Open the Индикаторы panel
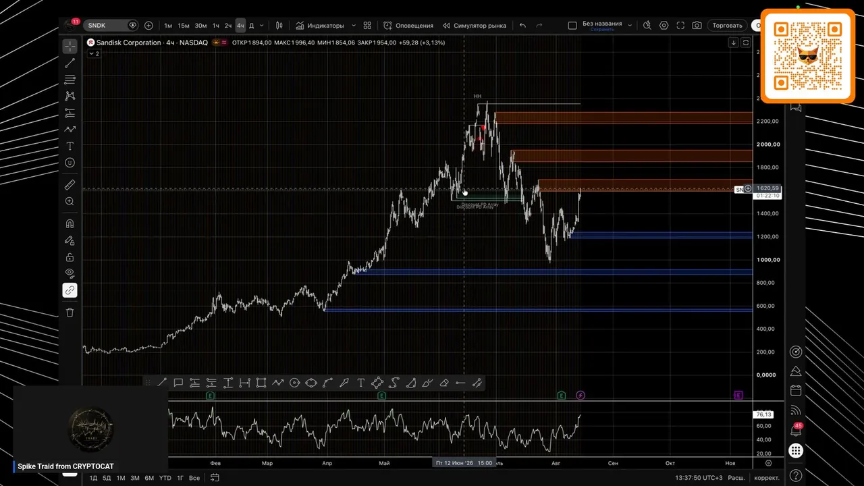The image size is (864, 486). [x=320, y=26]
